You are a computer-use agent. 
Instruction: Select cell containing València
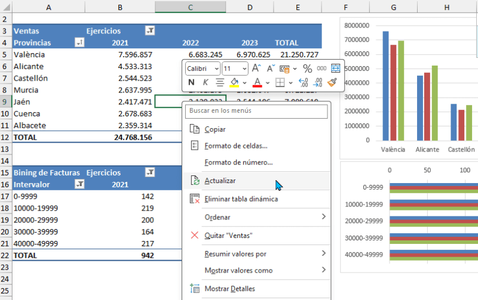point(48,54)
